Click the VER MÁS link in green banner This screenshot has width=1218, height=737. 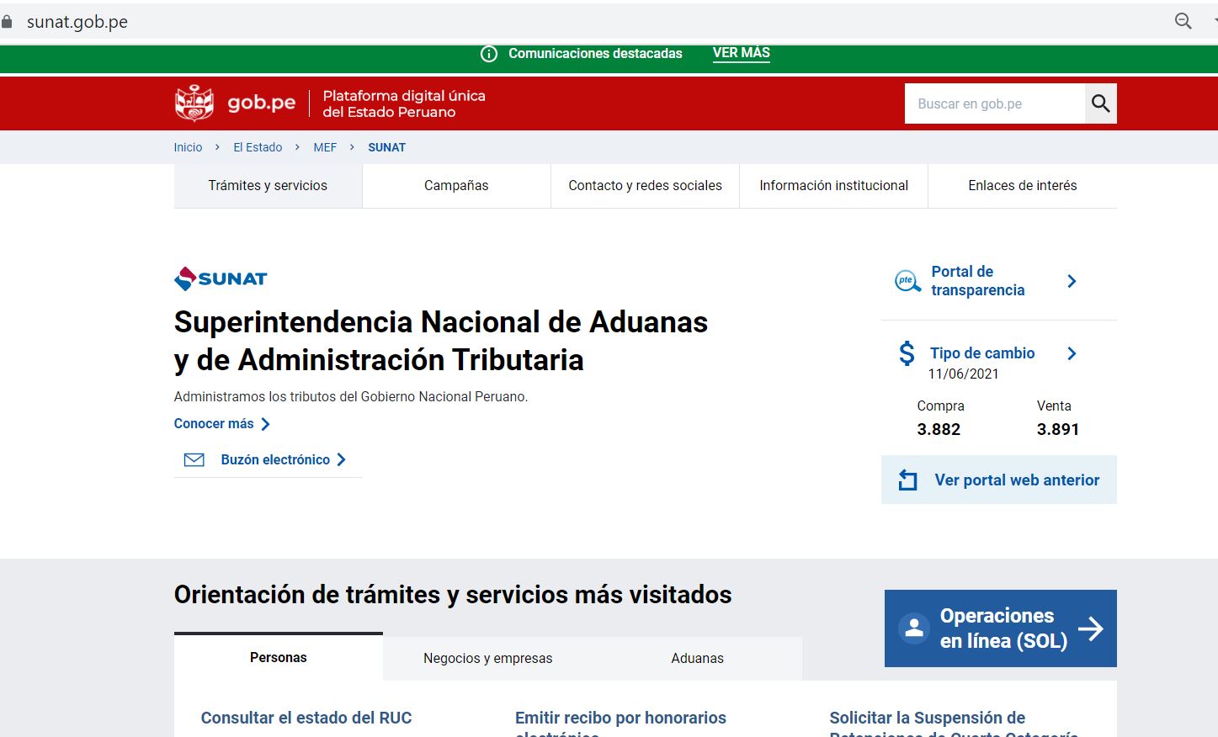pyautogui.click(x=741, y=53)
